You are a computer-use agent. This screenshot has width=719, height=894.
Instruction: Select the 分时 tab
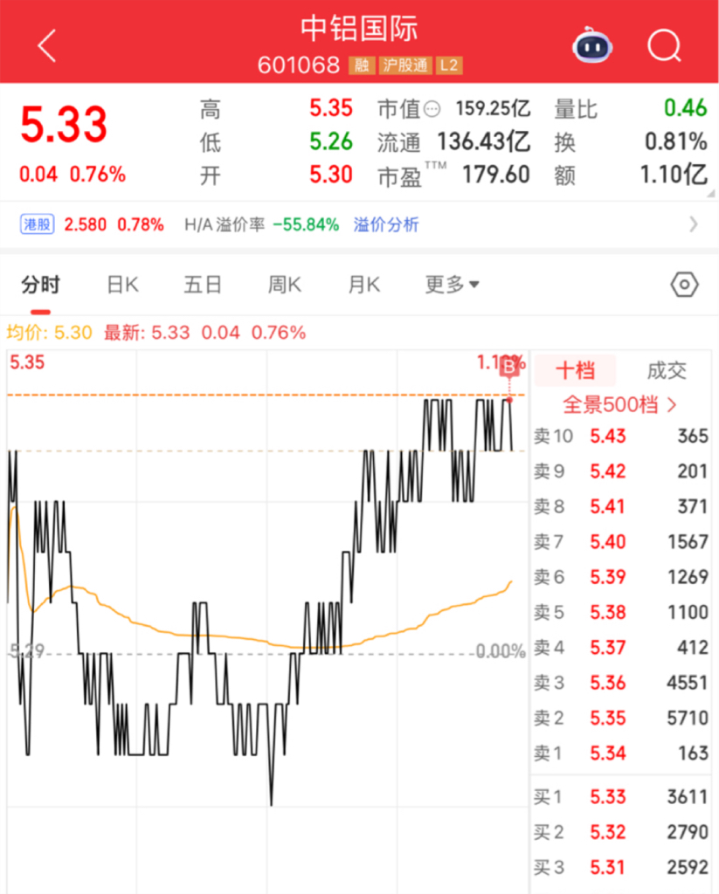(x=40, y=285)
